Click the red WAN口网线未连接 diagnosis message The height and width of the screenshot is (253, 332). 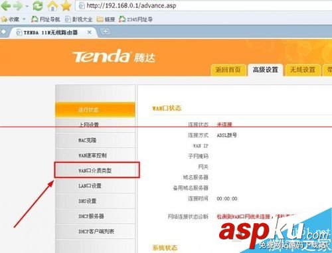tap(257, 216)
